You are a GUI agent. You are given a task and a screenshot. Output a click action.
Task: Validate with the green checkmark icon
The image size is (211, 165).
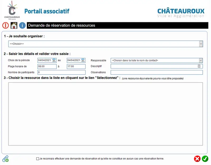[205, 159]
